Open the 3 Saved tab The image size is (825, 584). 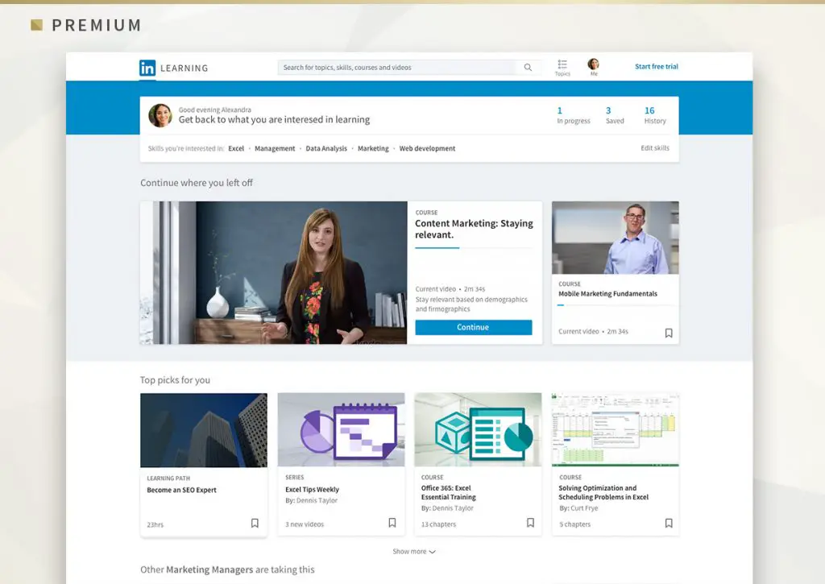pos(615,115)
